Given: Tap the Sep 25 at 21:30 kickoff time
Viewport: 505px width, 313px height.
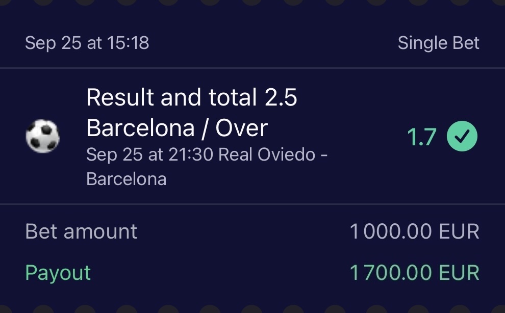Looking at the screenshot, I should [150, 154].
